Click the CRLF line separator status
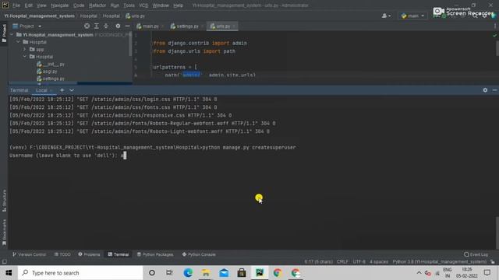Image resolution: width=499 pixels, height=280 pixels. pos(342,261)
